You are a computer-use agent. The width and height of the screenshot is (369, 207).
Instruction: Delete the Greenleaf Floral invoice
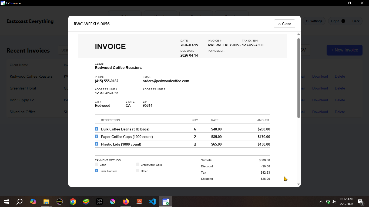pos(340,88)
